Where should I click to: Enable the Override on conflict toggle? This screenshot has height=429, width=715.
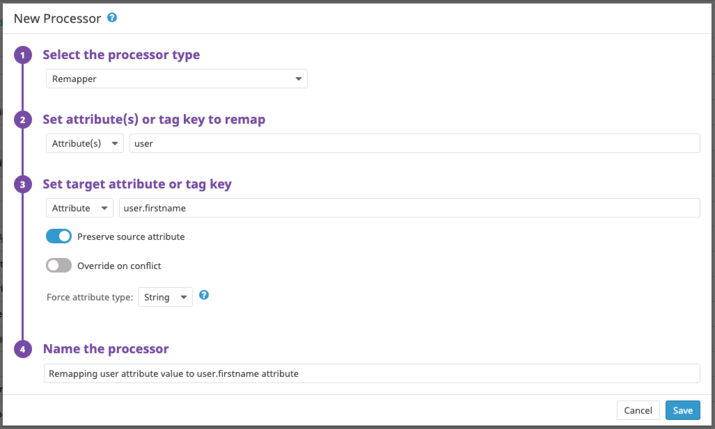(x=59, y=266)
